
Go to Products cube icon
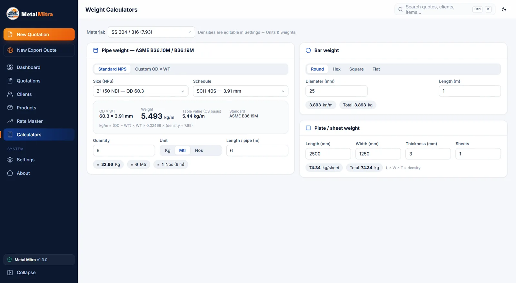[10, 107]
